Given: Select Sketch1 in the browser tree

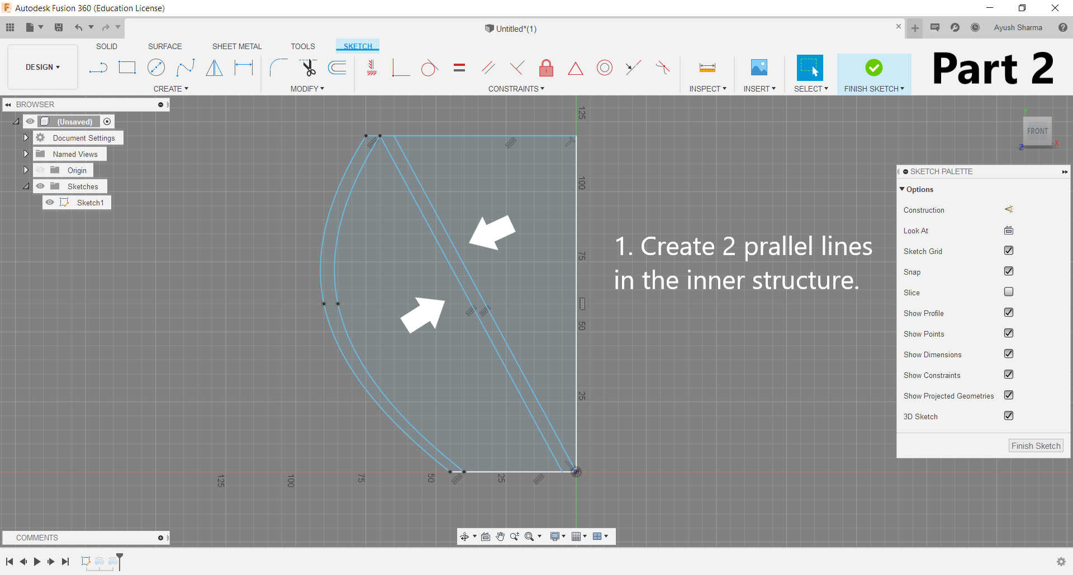Looking at the screenshot, I should click(91, 203).
